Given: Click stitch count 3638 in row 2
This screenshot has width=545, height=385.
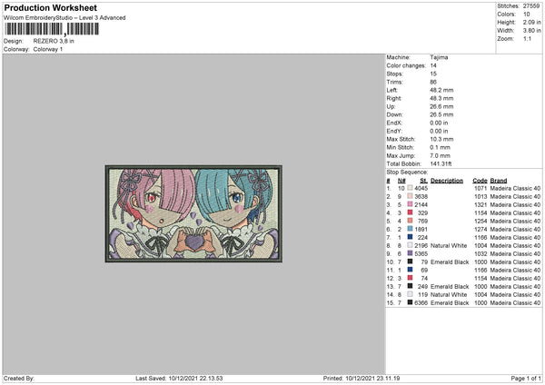Looking at the screenshot, I should [x=421, y=197].
